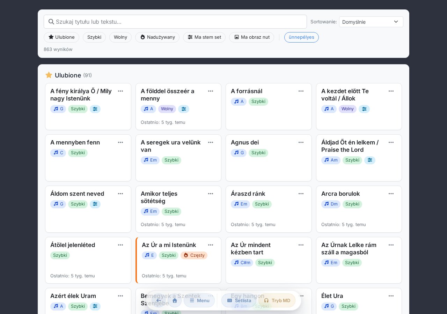This screenshot has width=447, height=314.
Task: Click the three dots on "Agnus dei" card
Action: tap(301, 142)
